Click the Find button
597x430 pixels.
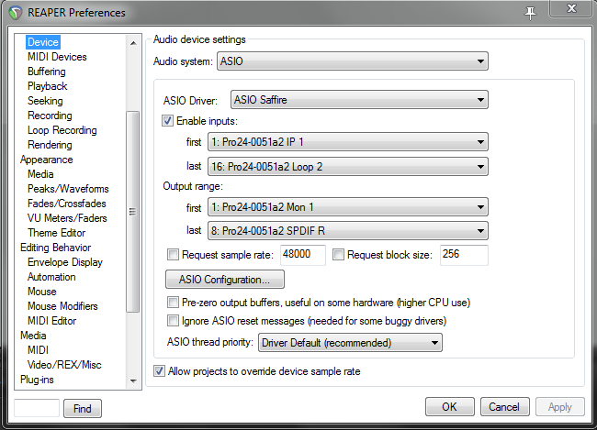(83, 408)
